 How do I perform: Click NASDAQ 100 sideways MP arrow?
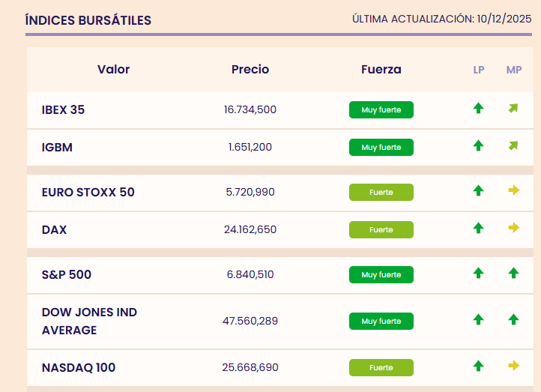[x=513, y=367]
